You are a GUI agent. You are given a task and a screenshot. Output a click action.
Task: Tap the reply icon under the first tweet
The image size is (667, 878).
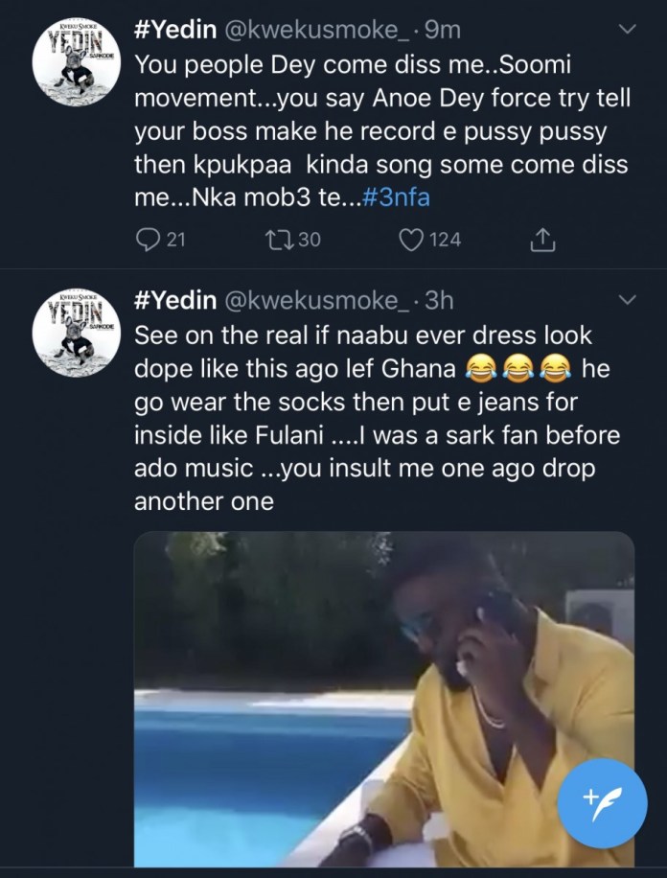(x=149, y=239)
